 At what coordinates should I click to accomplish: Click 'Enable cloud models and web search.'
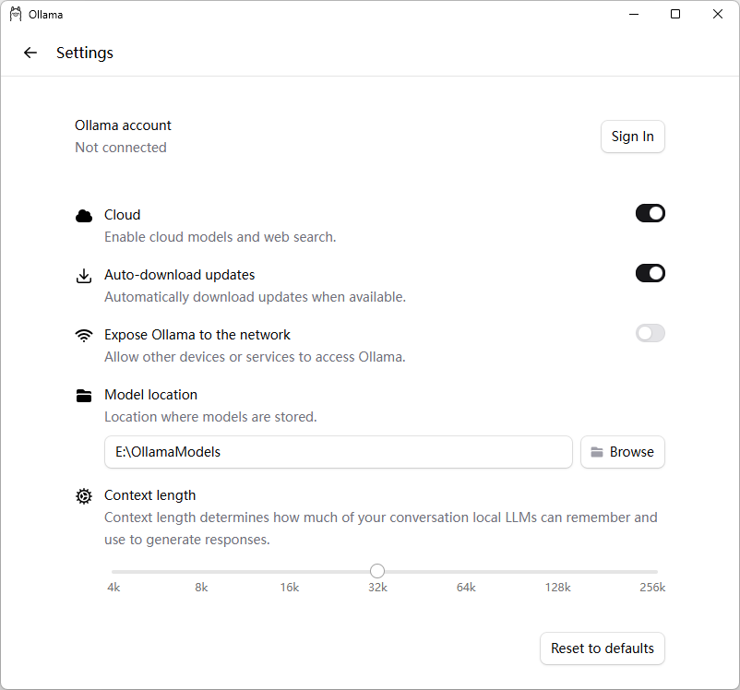(x=220, y=237)
